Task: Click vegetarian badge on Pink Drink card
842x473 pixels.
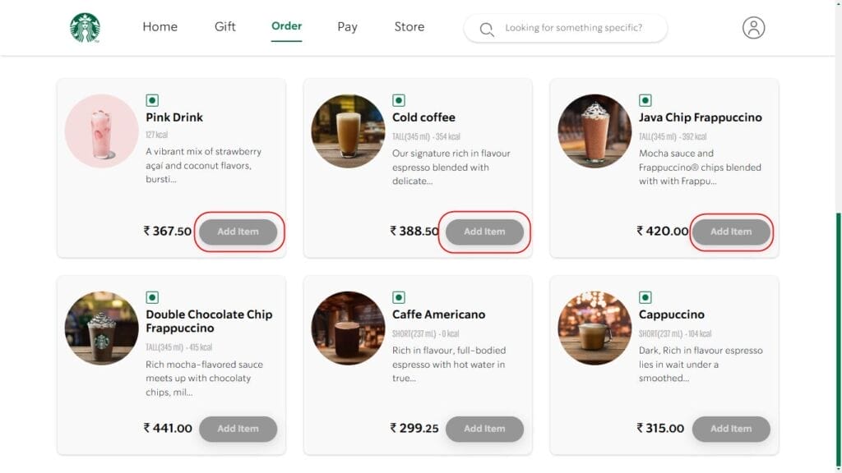Action: (x=153, y=99)
